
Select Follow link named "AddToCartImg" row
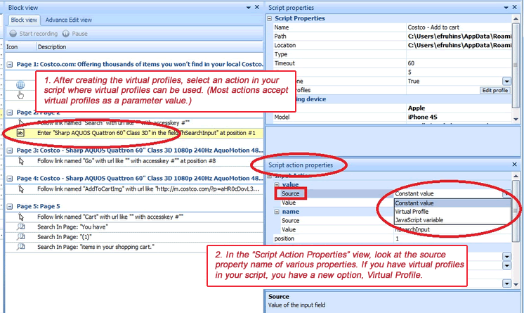134,189
